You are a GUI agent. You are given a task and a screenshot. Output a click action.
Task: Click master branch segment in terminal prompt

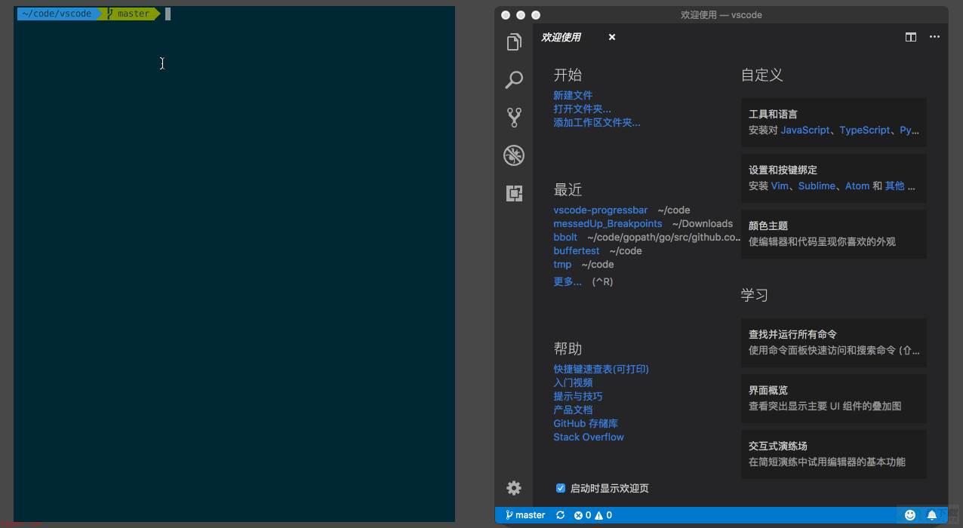129,14
